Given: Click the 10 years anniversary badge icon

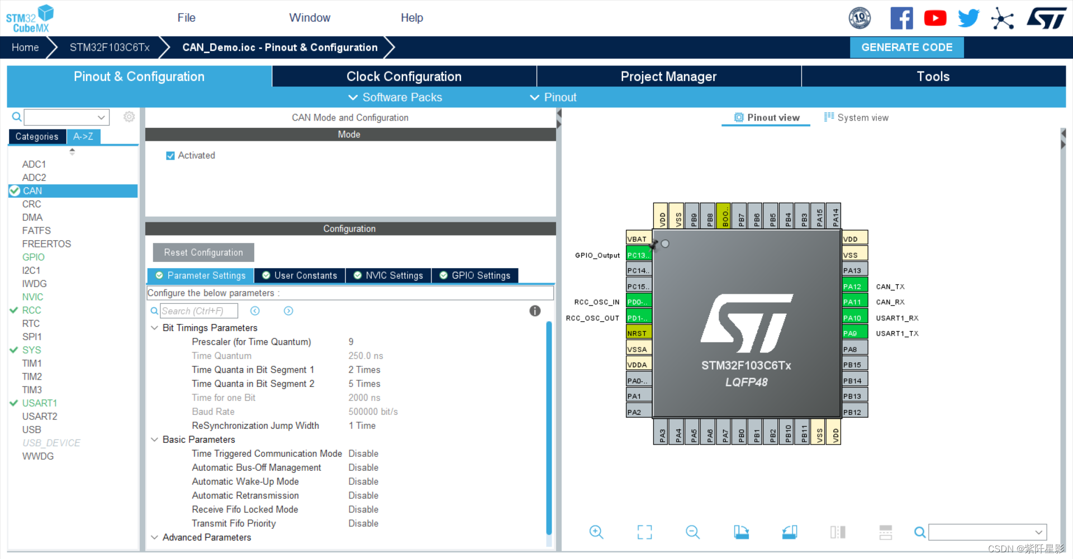Looking at the screenshot, I should (860, 18).
